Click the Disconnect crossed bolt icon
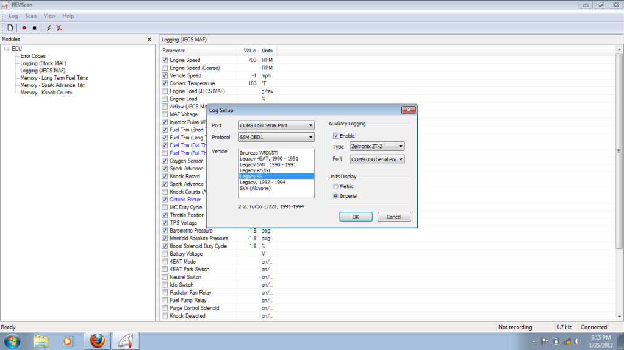 tap(59, 28)
